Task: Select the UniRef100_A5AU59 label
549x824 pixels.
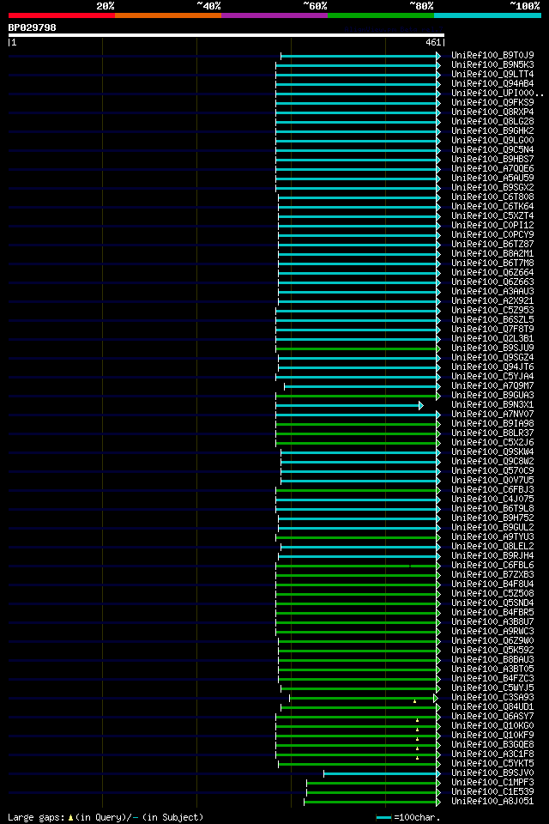Action: click(x=492, y=179)
